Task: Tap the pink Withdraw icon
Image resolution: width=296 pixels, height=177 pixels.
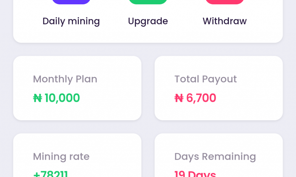Action: 225,2
